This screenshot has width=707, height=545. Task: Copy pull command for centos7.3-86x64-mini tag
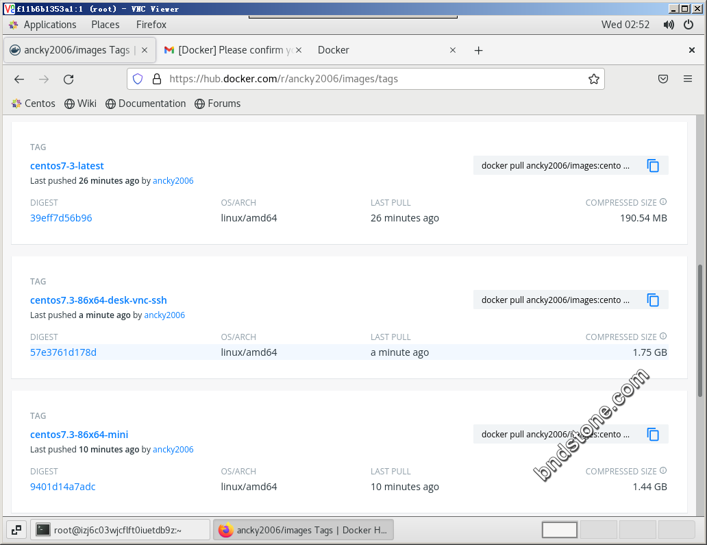coord(653,435)
